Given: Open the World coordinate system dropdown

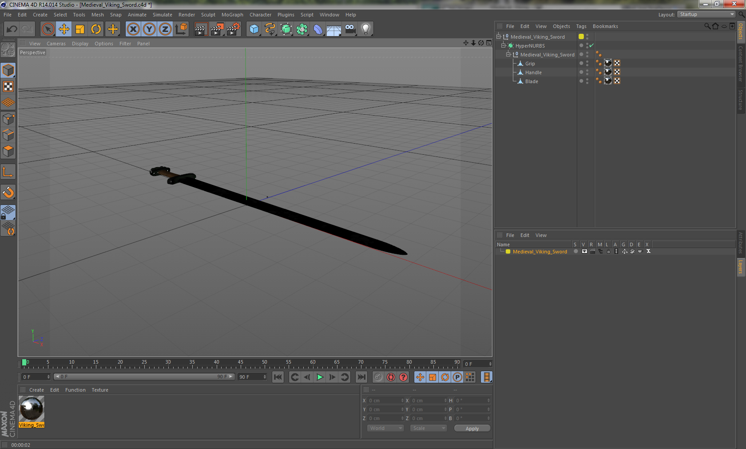Looking at the screenshot, I should tap(385, 428).
